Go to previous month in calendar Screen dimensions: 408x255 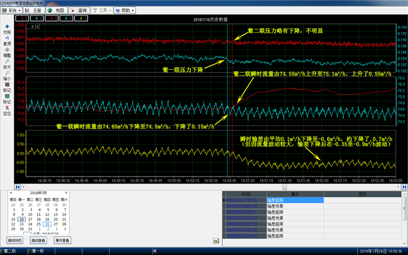coord(10,193)
